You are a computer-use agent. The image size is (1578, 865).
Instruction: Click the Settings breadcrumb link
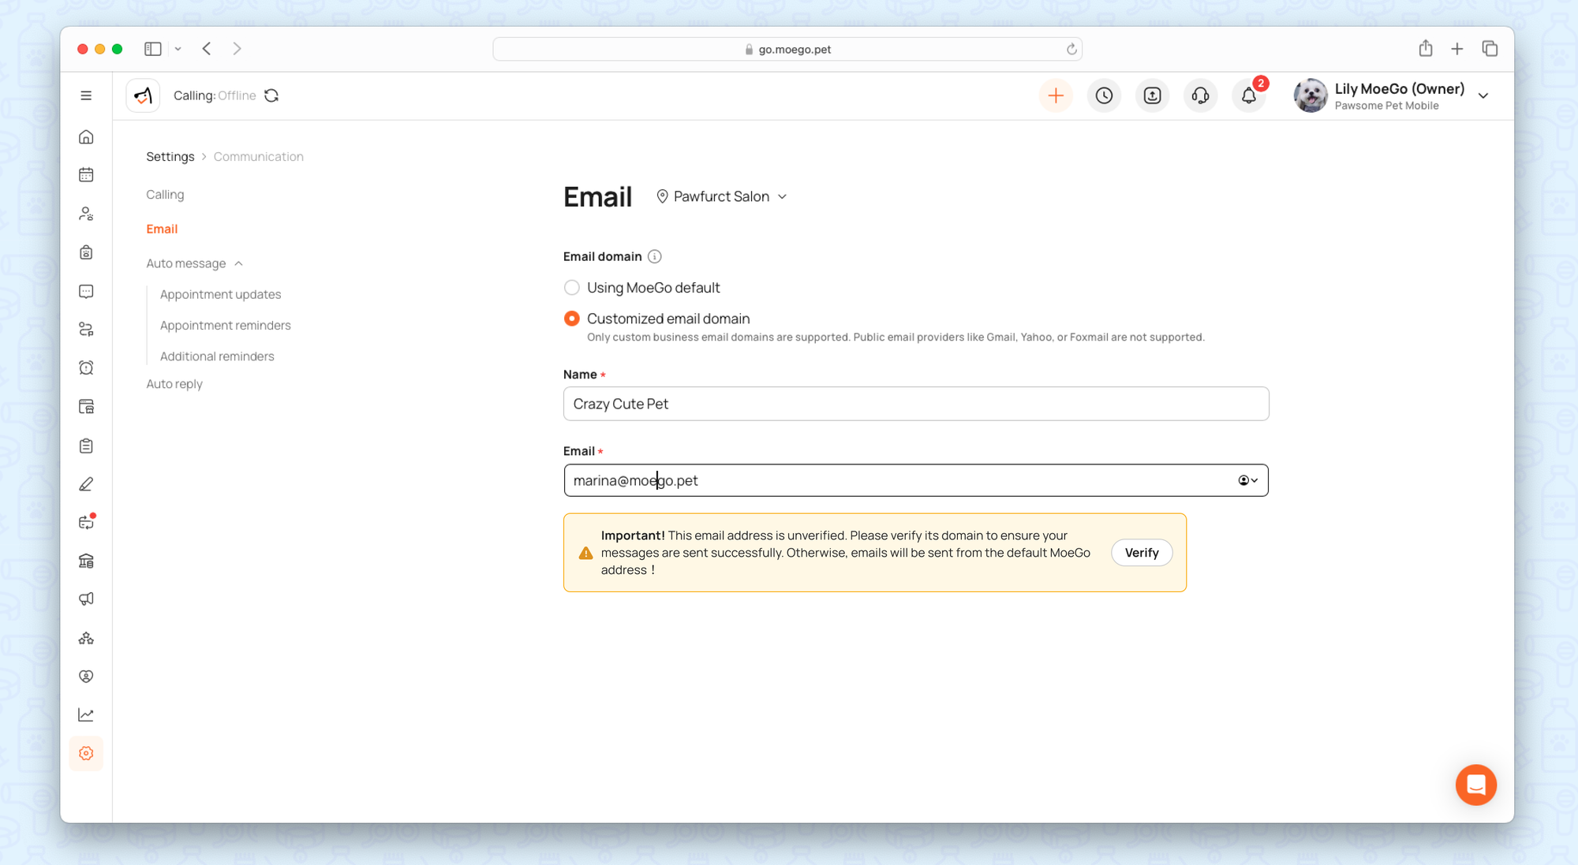[x=170, y=156]
